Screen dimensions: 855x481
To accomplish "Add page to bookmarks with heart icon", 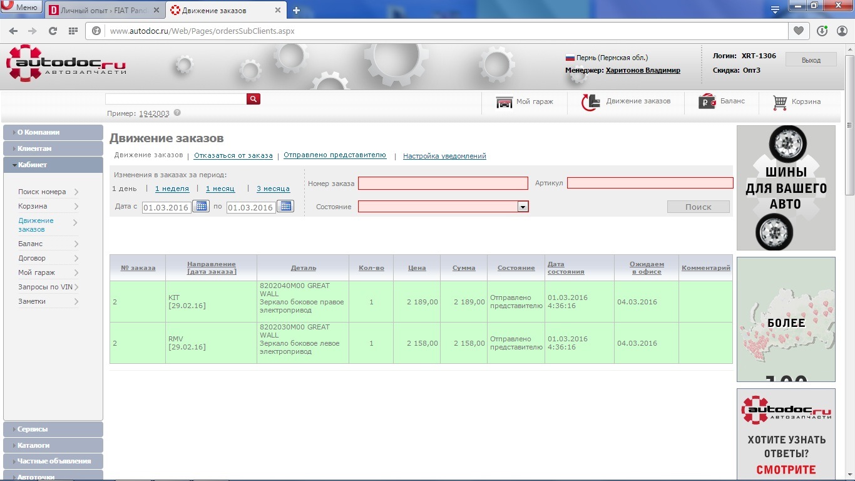I will (799, 31).
